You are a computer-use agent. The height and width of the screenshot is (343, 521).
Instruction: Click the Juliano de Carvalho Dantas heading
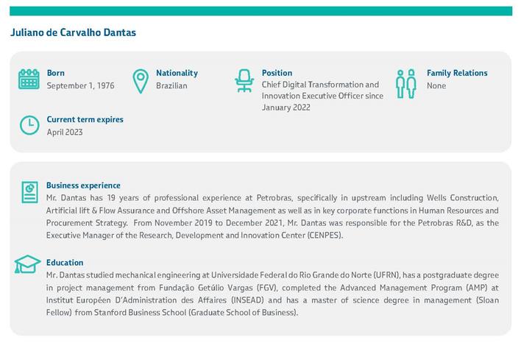[x=73, y=33]
